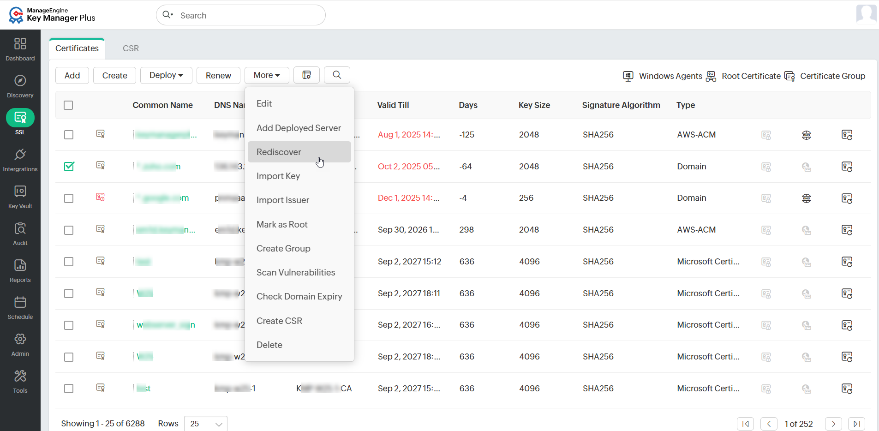Click the magnifier search toolbar button
This screenshot has width=879, height=431.
(337, 75)
